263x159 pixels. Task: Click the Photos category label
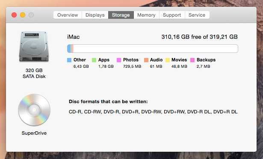coord(131,60)
